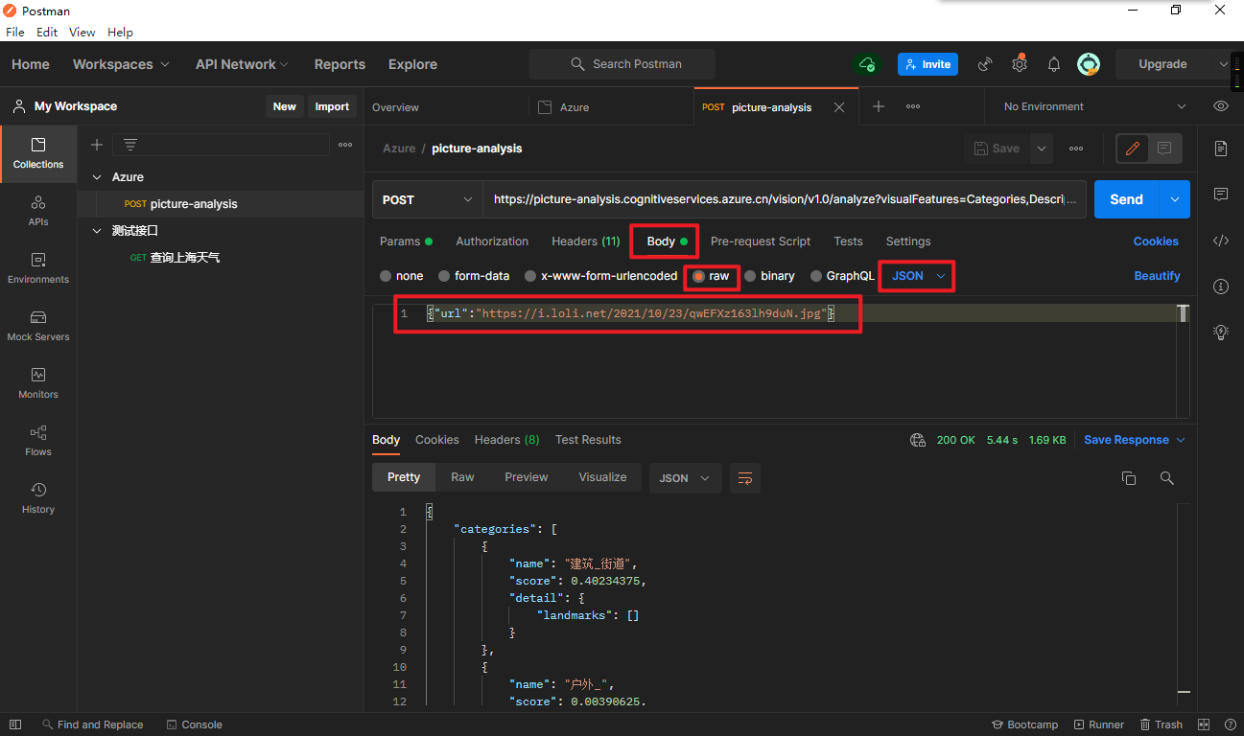Open the code snippet icon in right sidebar

(x=1221, y=241)
